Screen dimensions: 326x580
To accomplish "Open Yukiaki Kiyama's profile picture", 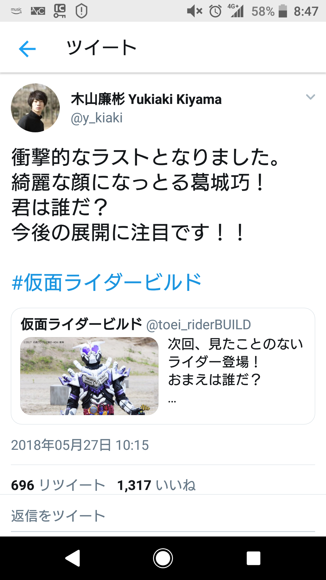I will click(x=35, y=108).
